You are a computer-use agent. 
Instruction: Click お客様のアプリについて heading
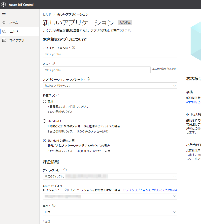pyautogui.click(x=65, y=39)
